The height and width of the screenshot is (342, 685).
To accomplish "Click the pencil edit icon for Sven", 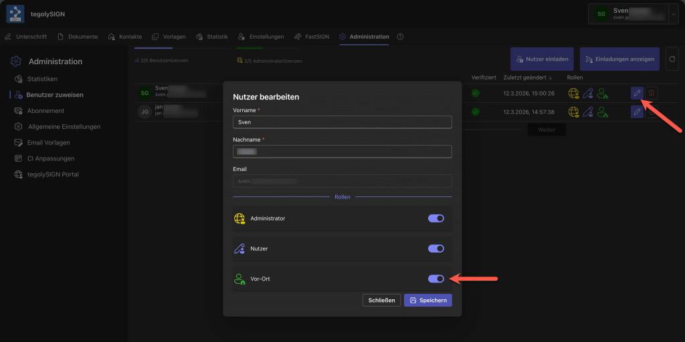I will 637,94.
